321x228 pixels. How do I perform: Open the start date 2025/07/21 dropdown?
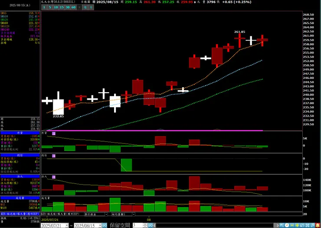point(67,225)
